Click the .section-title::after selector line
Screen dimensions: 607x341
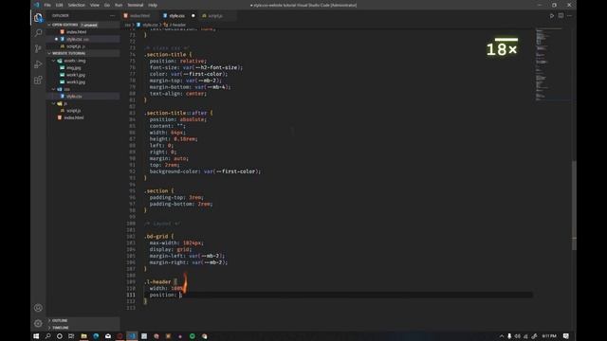click(x=178, y=113)
